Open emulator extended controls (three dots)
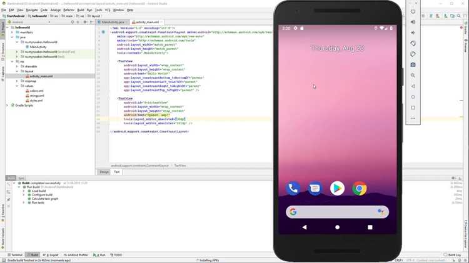This screenshot has height=263, width=469. (413, 118)
